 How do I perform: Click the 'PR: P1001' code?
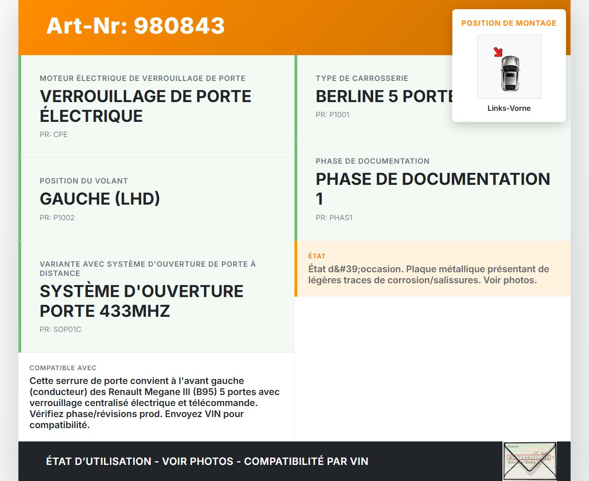pos(332,115)
